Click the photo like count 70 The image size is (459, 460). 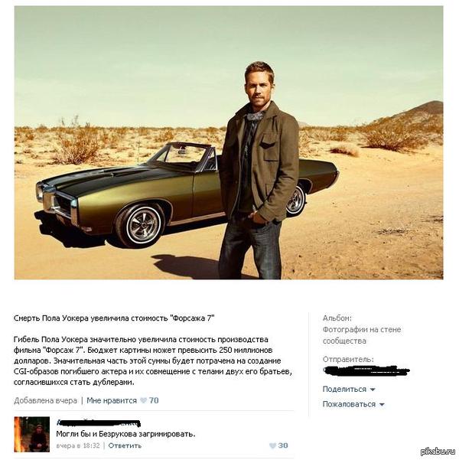(x=154, y=400)
